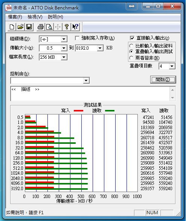Click the yellow question mark help icon

pyautogui.click(x=67, y=27)
